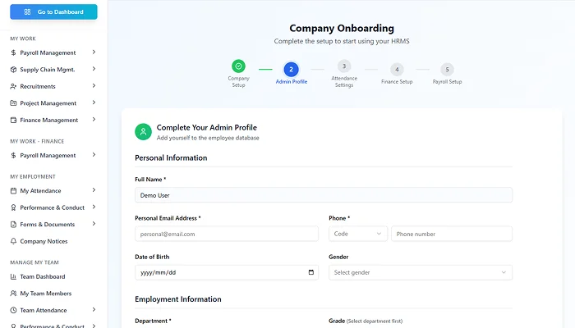Screen dimensions: 575x328
Task: Click the My Attendance calendar icon
Action: [x=13, y=191]
